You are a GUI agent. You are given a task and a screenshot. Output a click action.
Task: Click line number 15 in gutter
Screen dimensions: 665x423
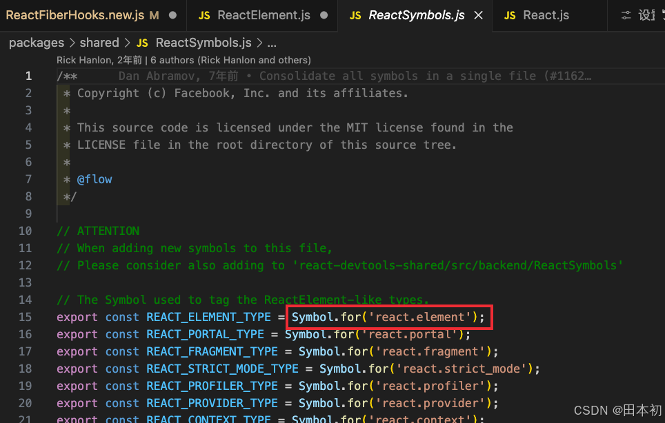pyautogui.click(x=25, y=317)
